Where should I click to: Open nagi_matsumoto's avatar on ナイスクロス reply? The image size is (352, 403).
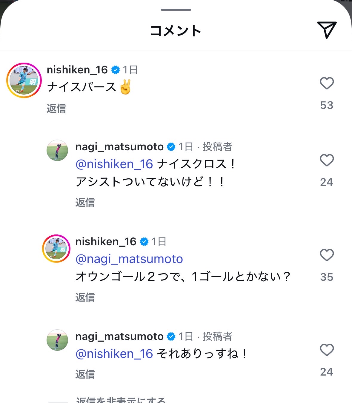[57, 150]
